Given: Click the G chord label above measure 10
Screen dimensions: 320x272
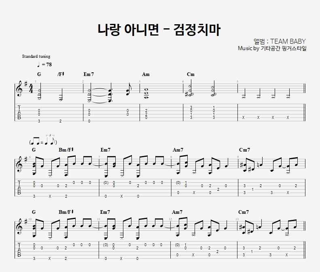Looking at the screenshot, I should (x=34, y=212).
